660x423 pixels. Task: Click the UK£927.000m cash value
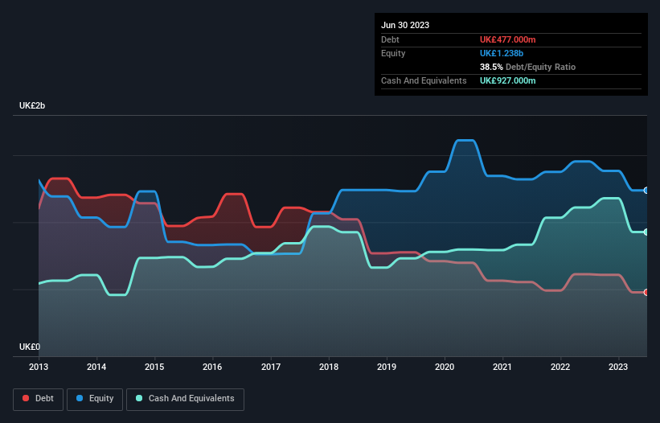(507, 80)
